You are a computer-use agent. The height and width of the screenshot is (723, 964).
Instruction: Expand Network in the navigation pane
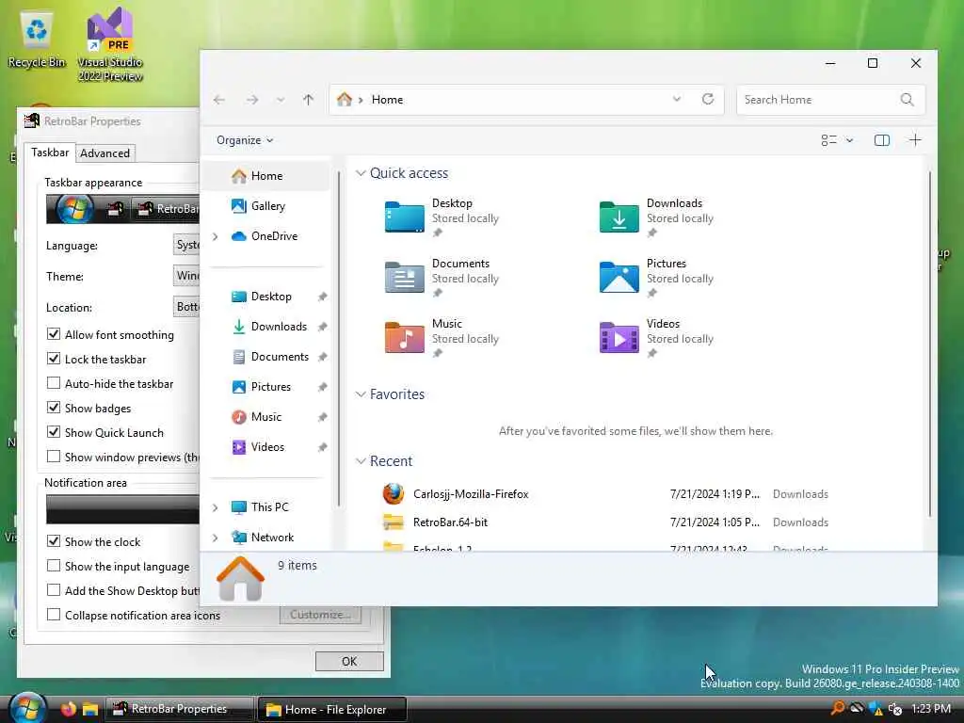[216, 538]
